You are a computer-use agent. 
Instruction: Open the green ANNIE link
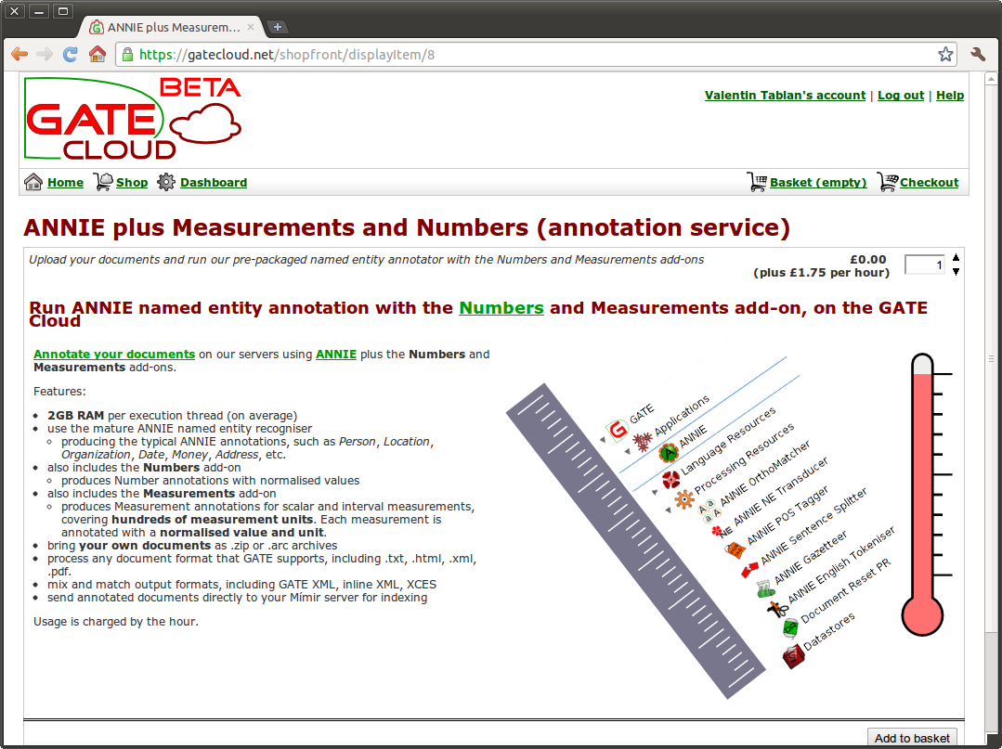click(336, 355)
